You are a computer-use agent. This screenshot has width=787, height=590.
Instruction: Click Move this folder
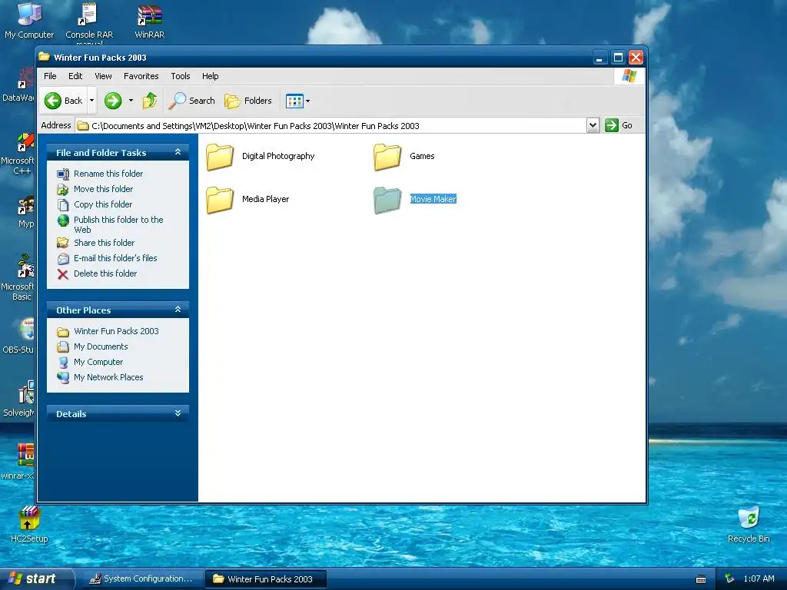(x=104, y=189)
